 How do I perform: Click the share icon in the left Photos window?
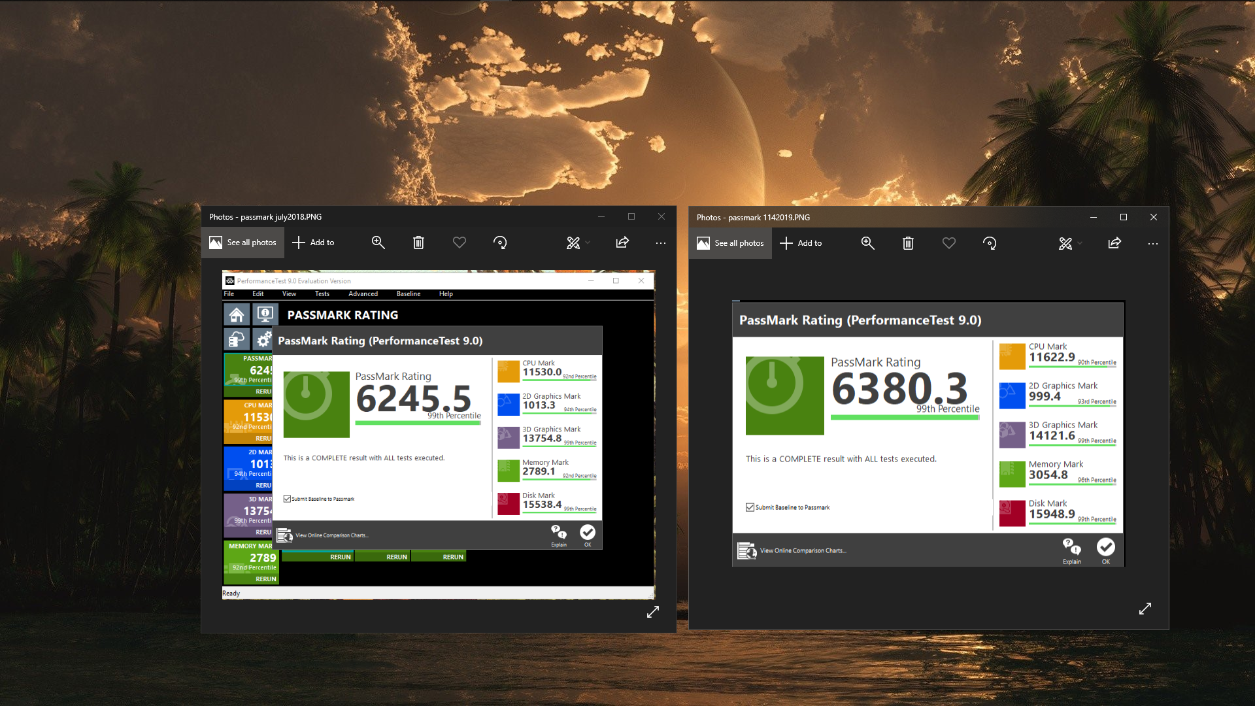point(622,243)
